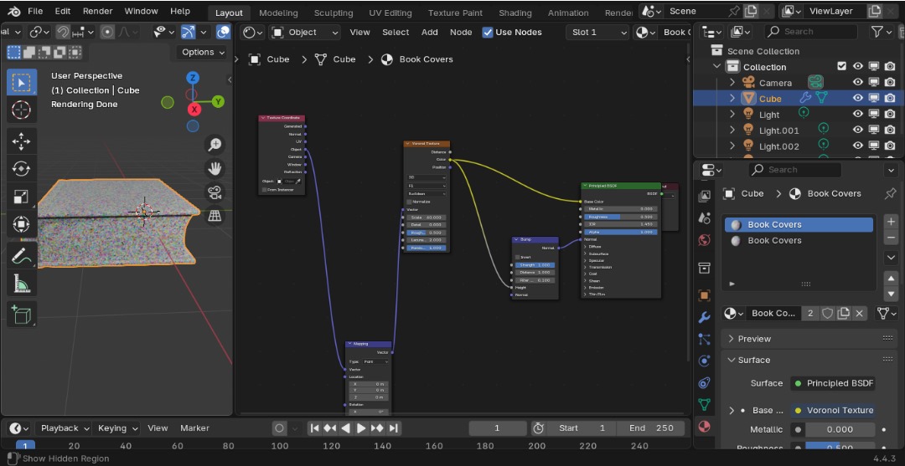The image size is (905, 466).
Task: Open the Keying dropdown in timeline
Action: coord(118,428)
